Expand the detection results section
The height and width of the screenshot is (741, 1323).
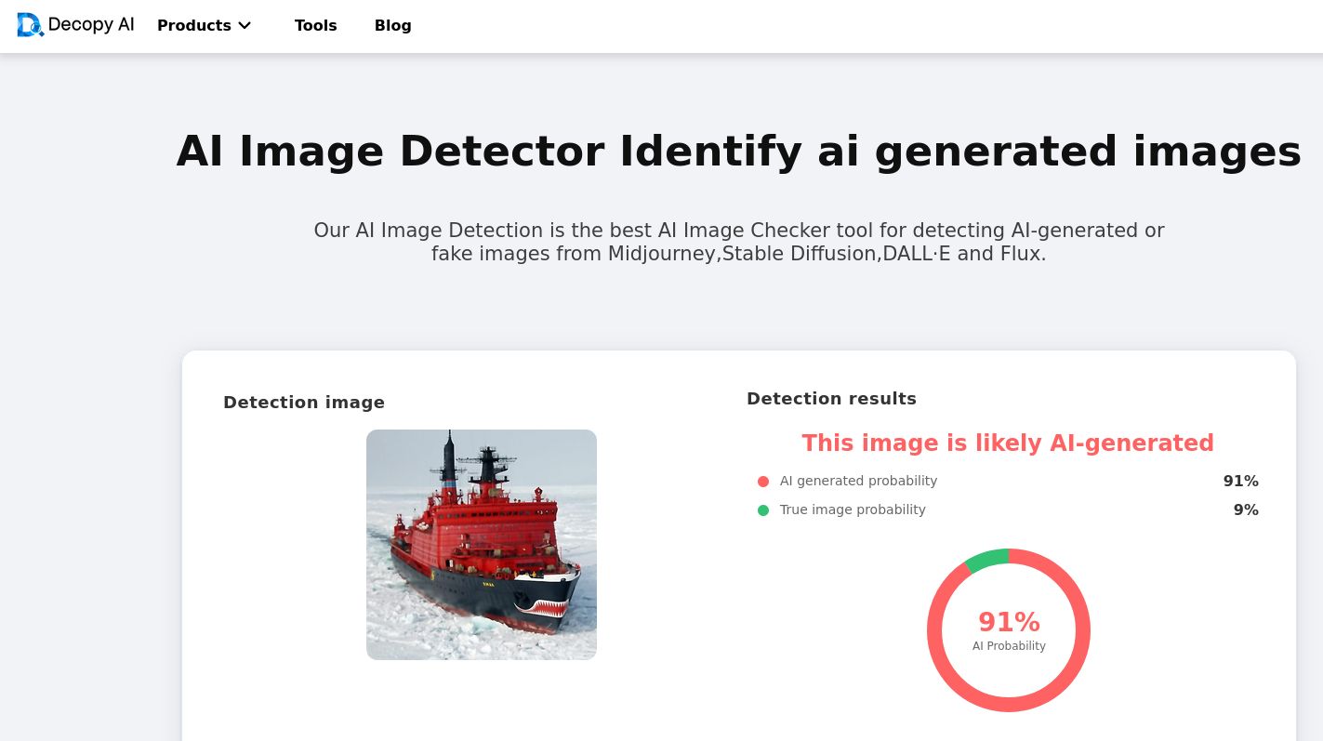[x=831, y=398]
